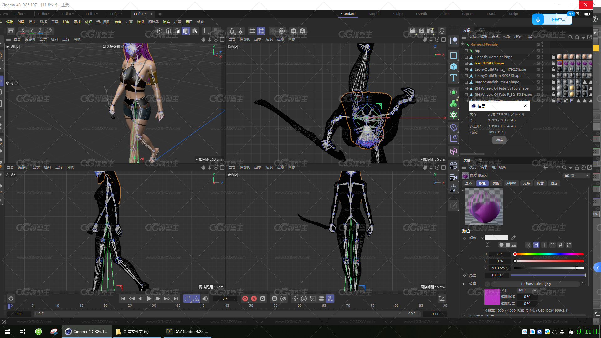Screen dimensions: 601x338
Task: Click the light bulb icon in palette
Action: click(454, 188)
